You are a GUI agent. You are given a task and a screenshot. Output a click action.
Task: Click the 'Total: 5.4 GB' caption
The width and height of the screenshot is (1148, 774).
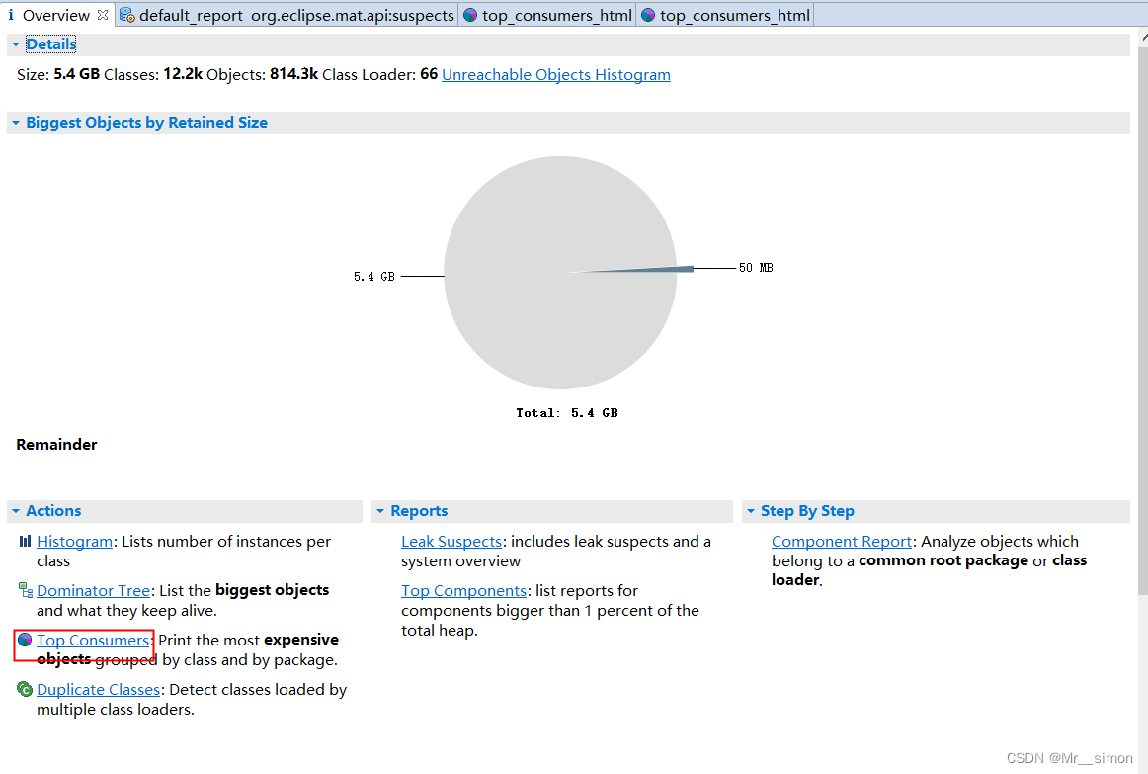coord(567,413)
